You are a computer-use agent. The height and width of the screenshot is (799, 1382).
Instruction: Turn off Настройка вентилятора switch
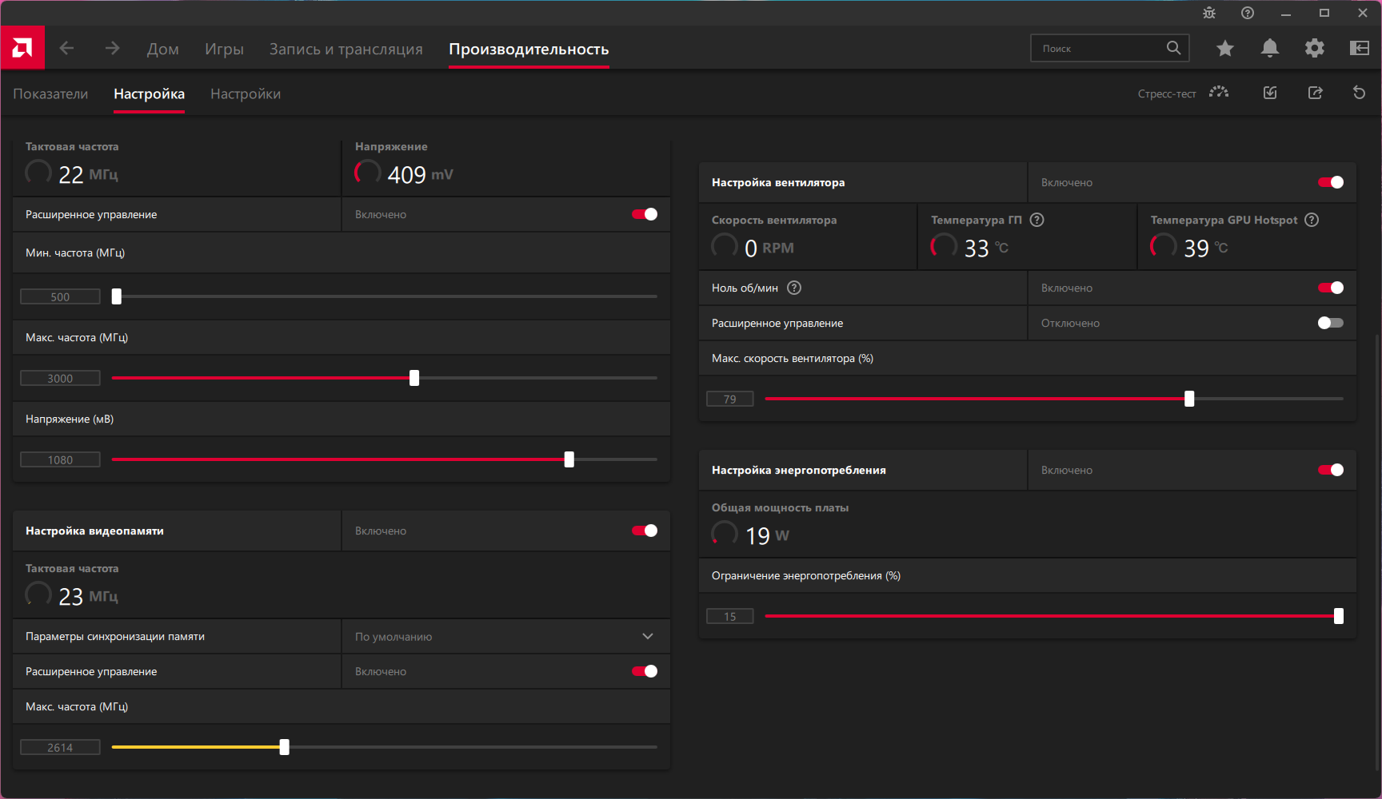tap(1331, 182)
